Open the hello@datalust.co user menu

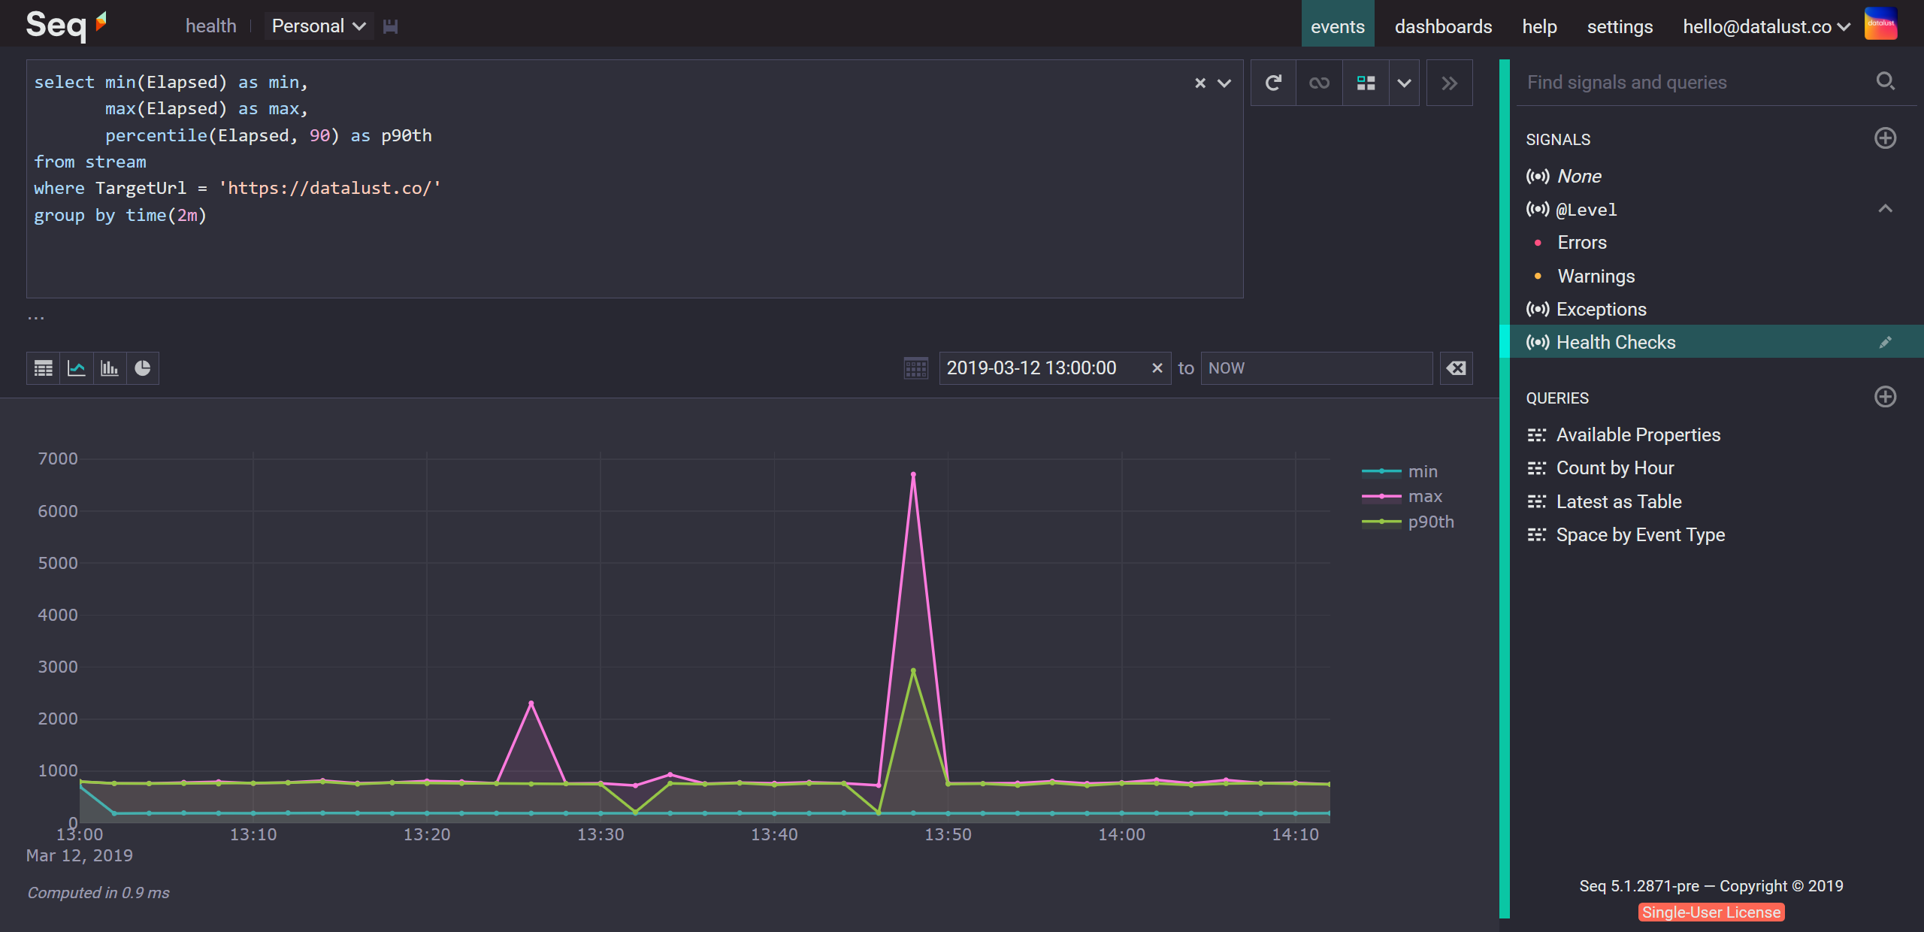(x=1766, y=26)
